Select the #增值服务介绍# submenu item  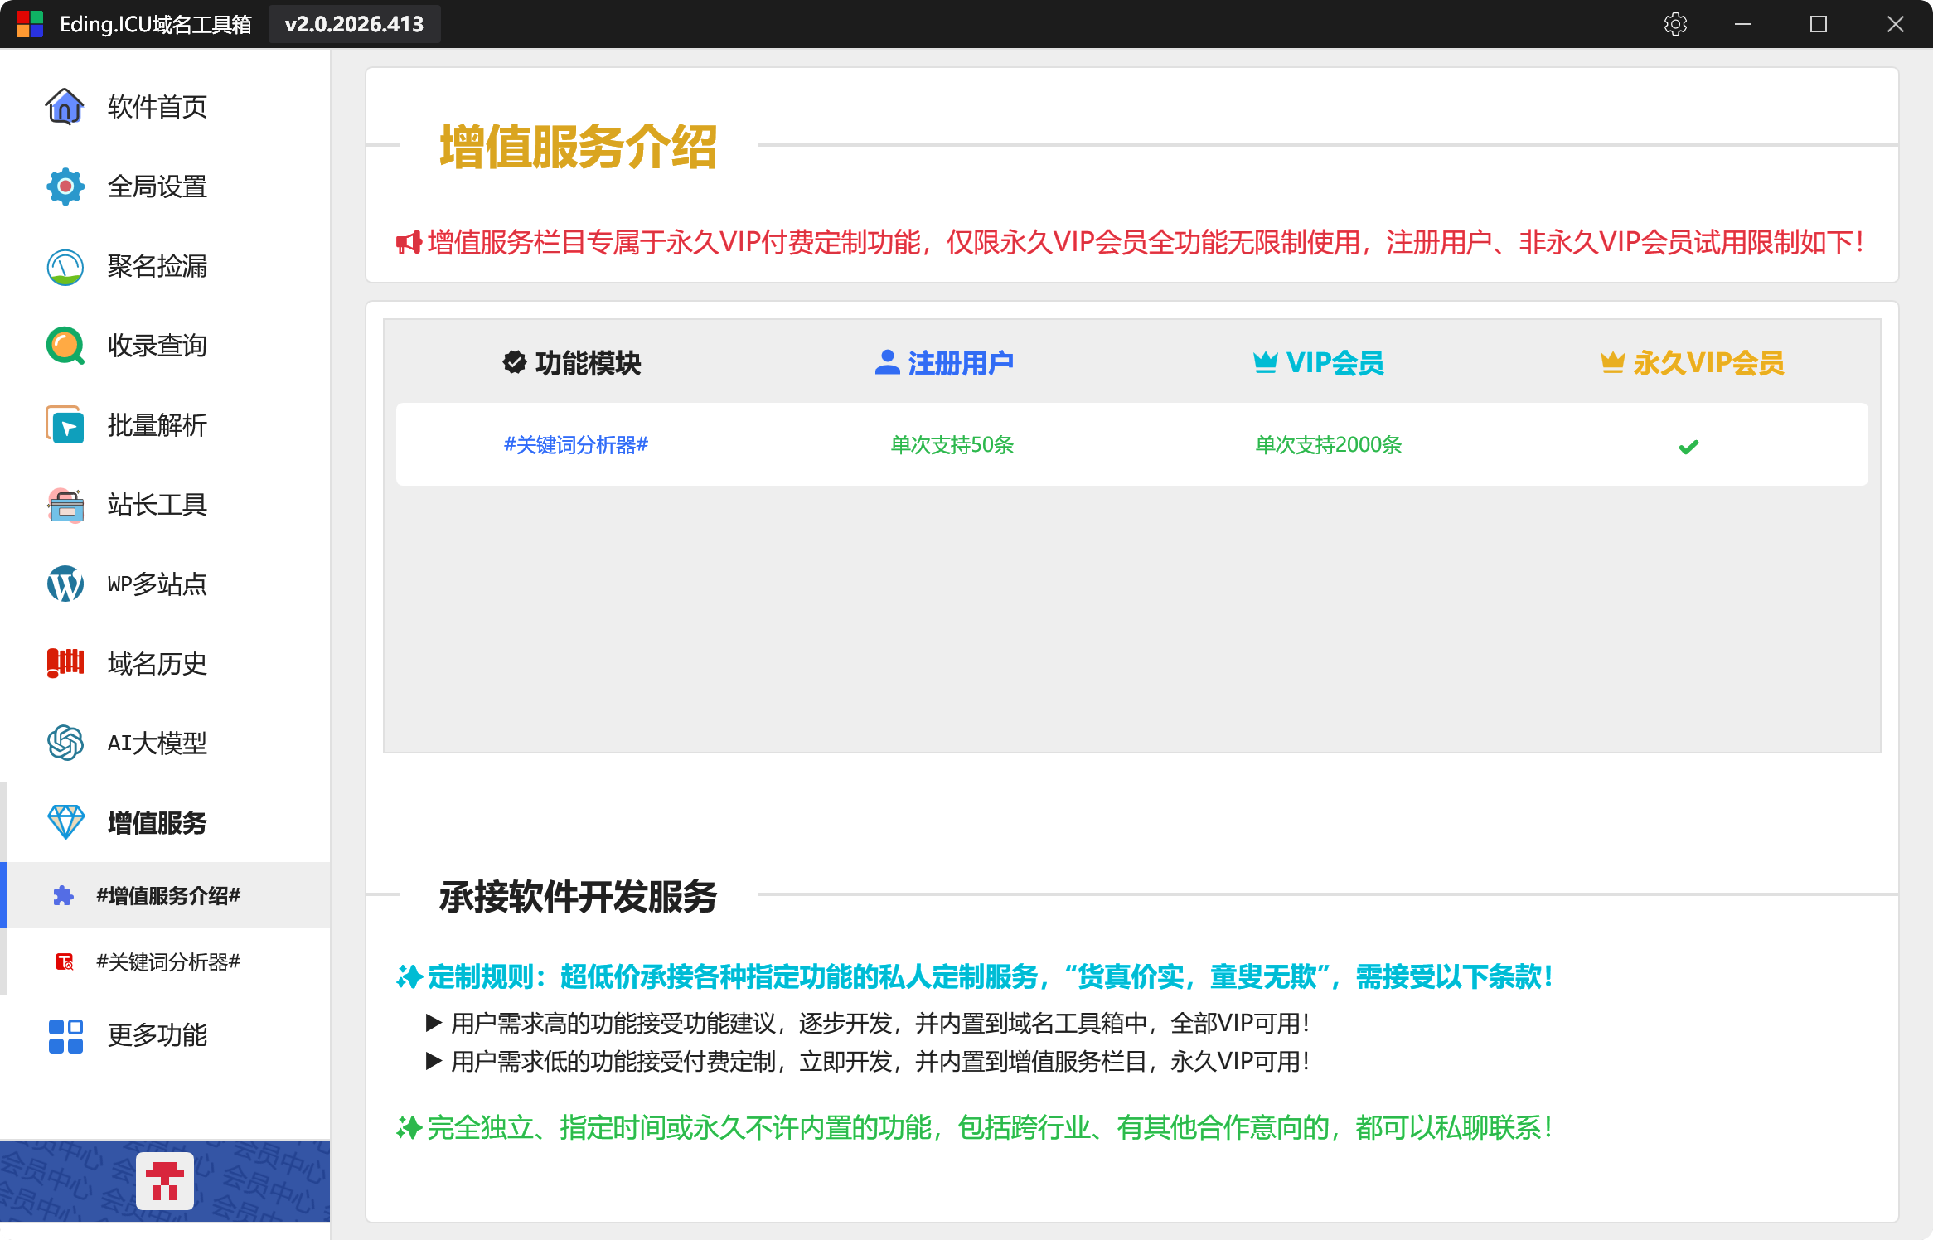coord(168,896)
